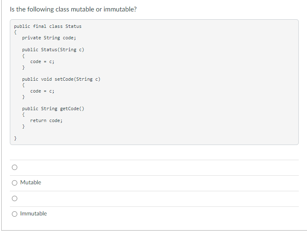Click the question text about mutable class

click(73, 9)
